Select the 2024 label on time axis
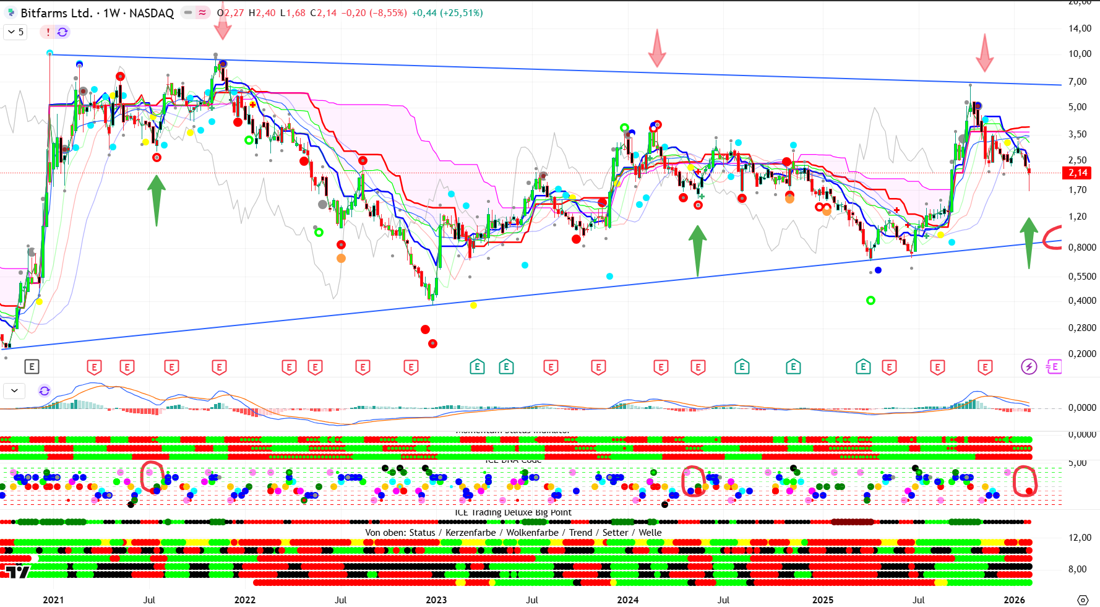The image size is (1100, 607). click(628, 600)
